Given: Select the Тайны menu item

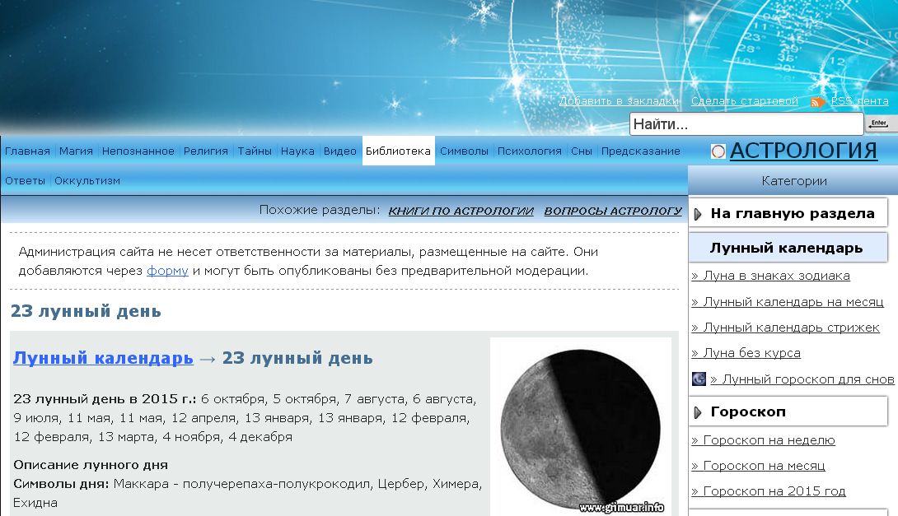Looking at the screenshot, I should [x=255, y=151].
